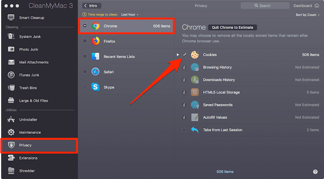Click the Browsing History globe icon
324x179 pixels.
[195, 67]
